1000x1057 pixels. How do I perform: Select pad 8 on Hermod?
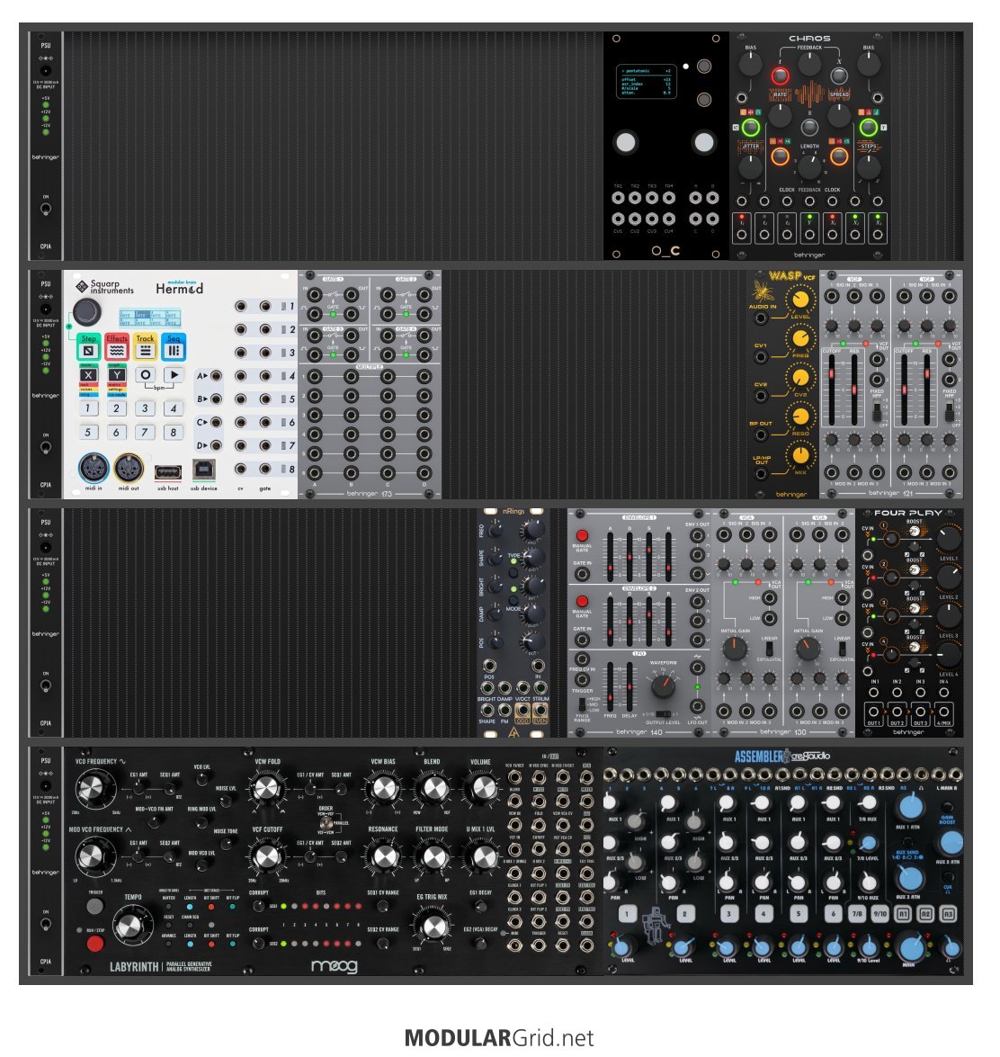(174, 432)
